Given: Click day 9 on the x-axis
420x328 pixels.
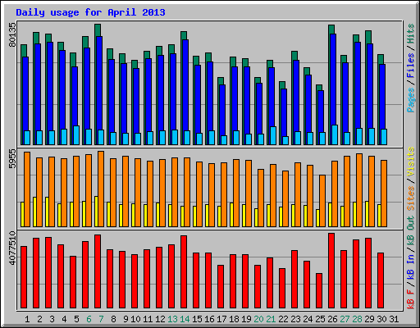Looking at the screenshot, I should (126, 319).
